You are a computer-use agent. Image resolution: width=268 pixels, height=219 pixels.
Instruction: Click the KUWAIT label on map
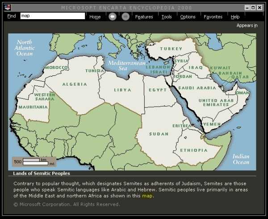pos(220,68)
